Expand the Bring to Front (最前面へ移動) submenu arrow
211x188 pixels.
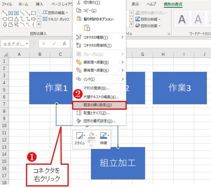click(122, 62)
